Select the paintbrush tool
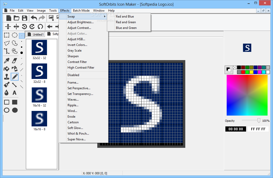 point(7,85)
